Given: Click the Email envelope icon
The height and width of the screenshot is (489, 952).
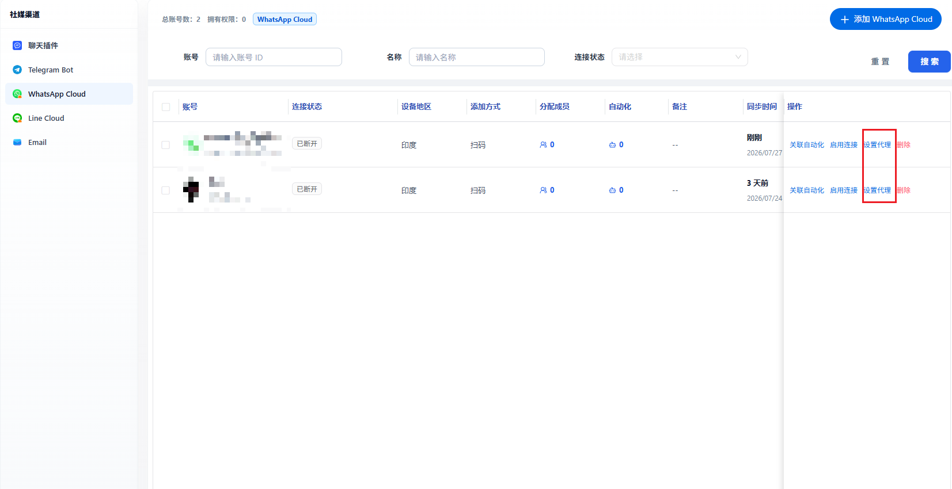Looking at the screenshot, I should click(17, 142).
